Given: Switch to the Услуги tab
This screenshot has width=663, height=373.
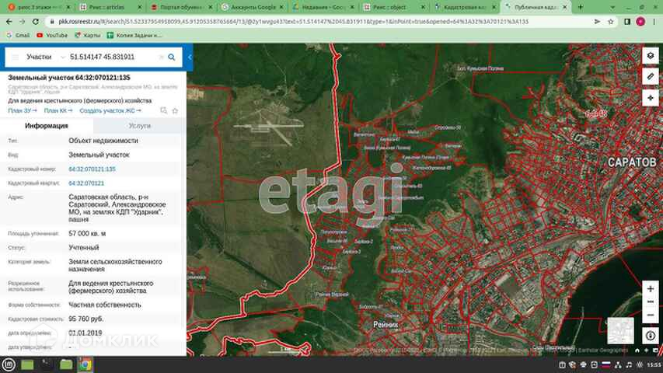Looking at the screenshot, I should click(x=140, y=126).
